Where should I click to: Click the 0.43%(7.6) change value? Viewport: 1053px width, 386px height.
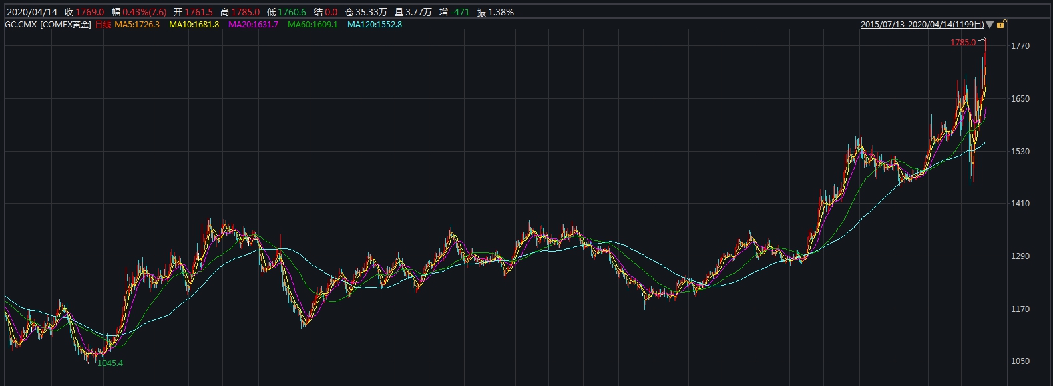click(144, 12)
